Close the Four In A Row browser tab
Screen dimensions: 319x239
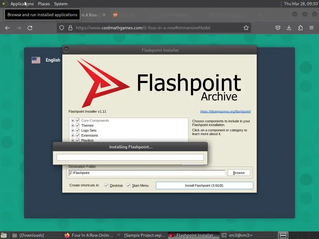104,15
